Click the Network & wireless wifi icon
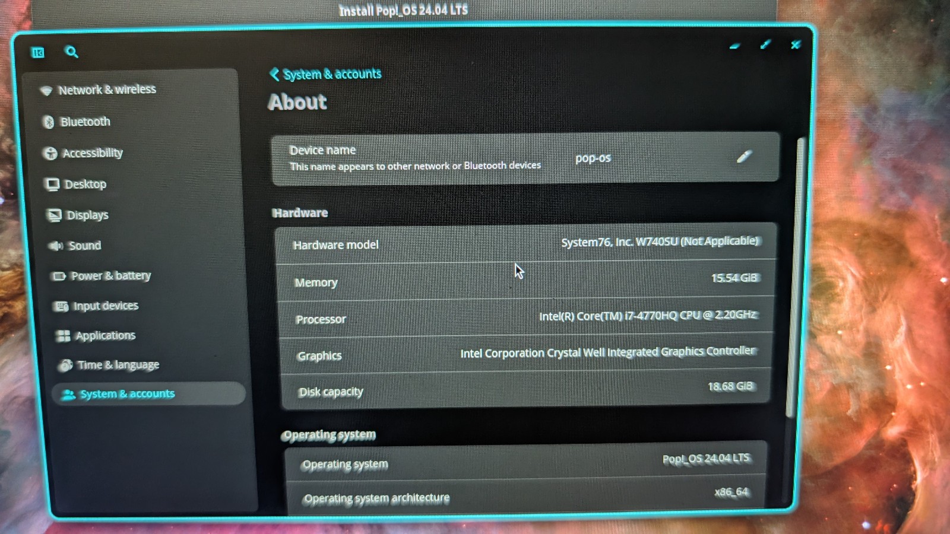The width and height of the screenshot is (950, 534). tap(46, 91)
